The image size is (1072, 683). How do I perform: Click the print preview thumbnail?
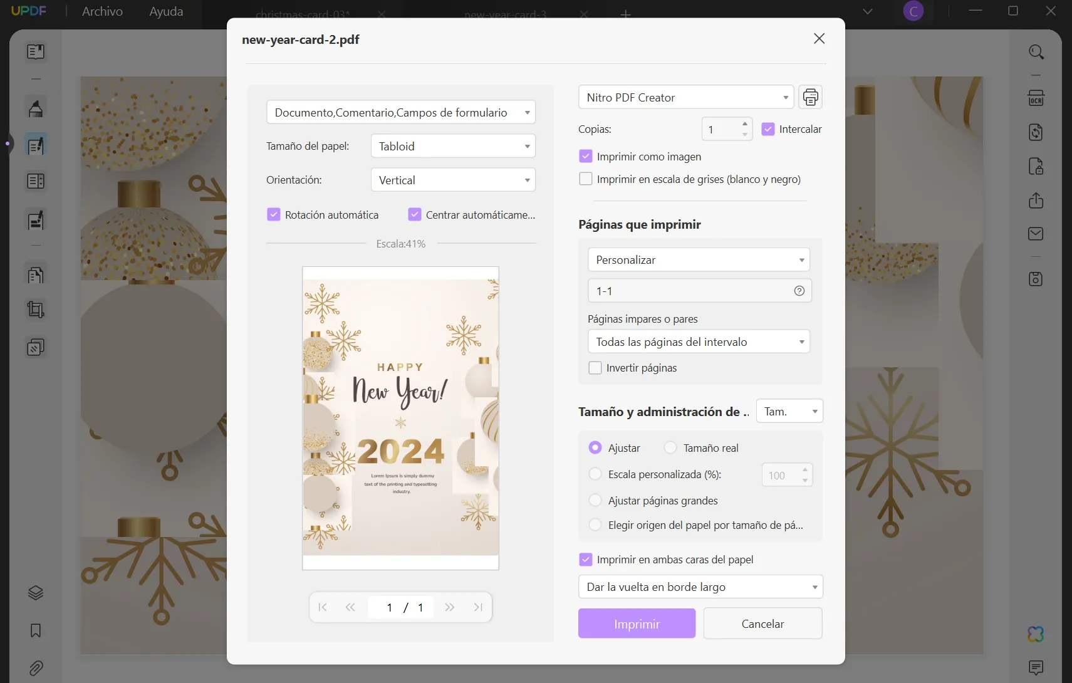point(400,418)
